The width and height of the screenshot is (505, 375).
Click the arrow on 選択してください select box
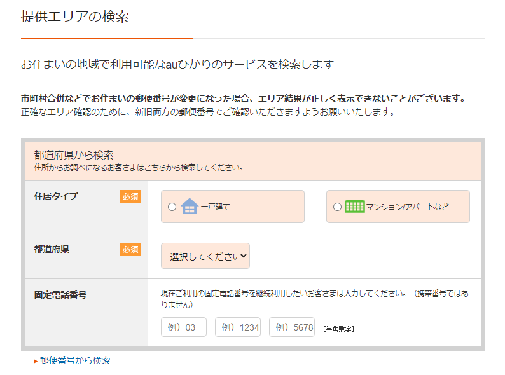point(242,256)
